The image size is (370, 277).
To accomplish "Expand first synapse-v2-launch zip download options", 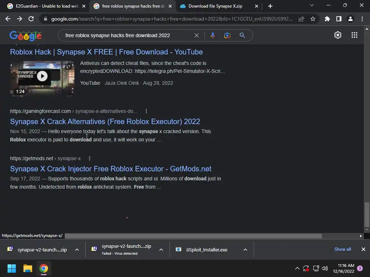I will (x=77, y=250).
